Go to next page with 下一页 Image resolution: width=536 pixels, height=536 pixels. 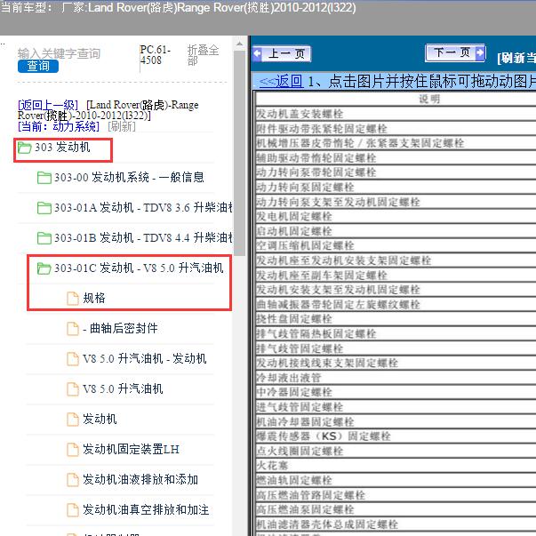455,52
